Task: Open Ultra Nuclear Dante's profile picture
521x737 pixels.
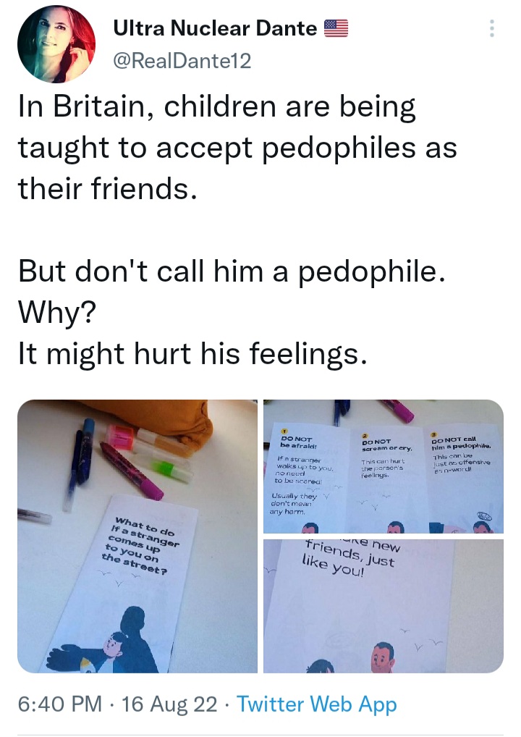Action: point(56,44)
